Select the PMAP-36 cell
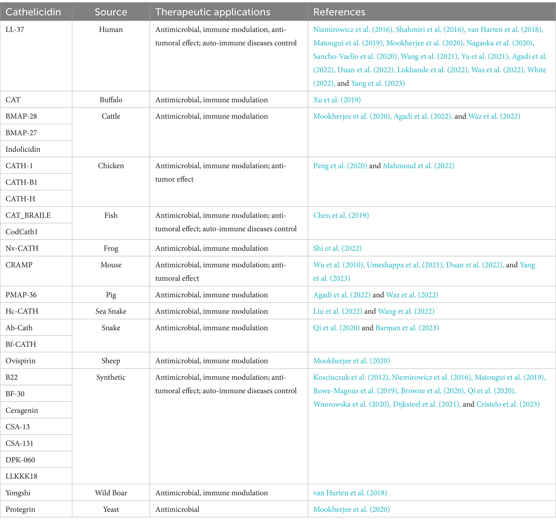Screen dimensions: 556x522 pyautogui.click(x=36, y=294)
